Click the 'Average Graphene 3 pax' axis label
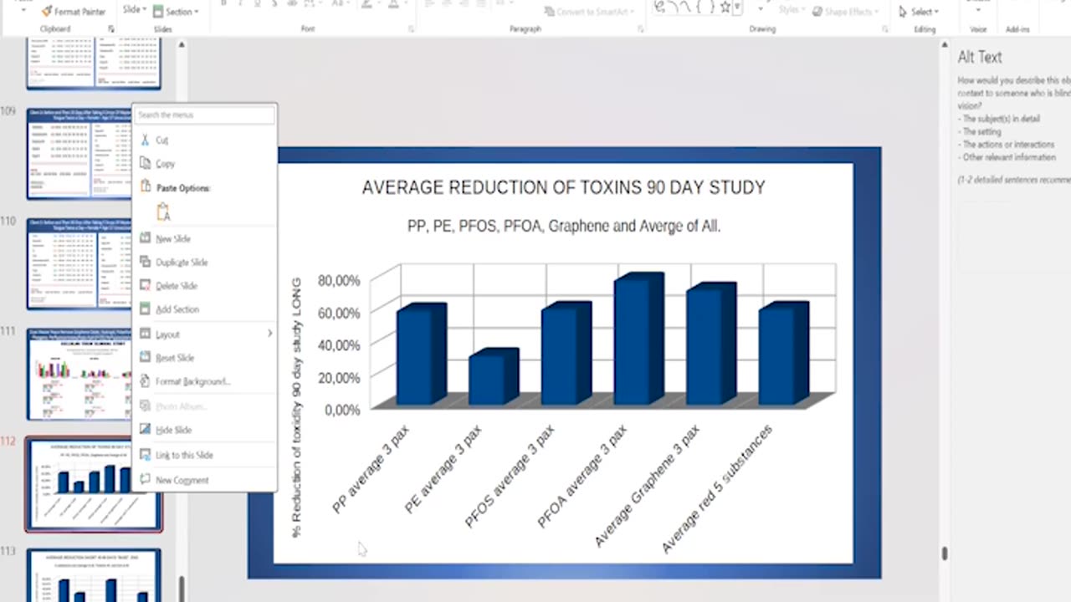This screenshot has width=1071, height=602. click(647, 487)
